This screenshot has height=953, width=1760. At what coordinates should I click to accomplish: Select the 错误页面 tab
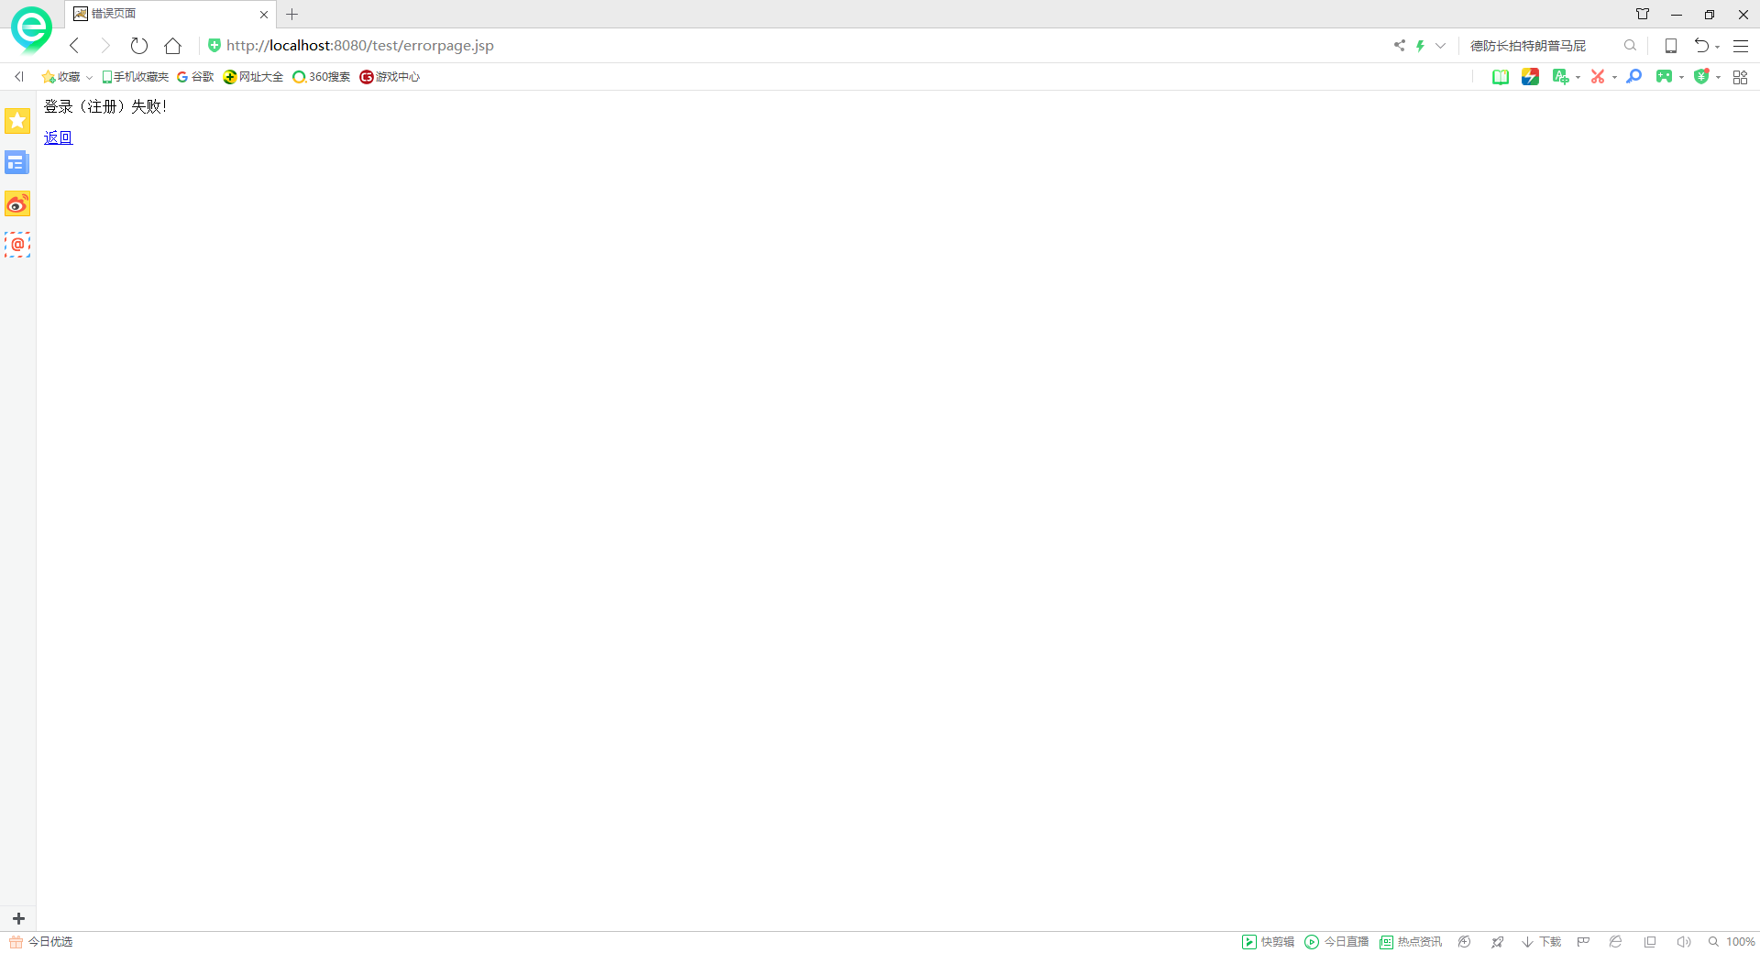170,14
